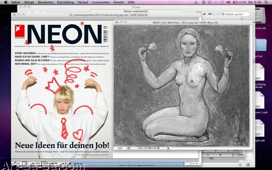This screenshot has height=170, width=272.
Task: Click the NEON window horizontal scrollbar
Action: point(127,163)
